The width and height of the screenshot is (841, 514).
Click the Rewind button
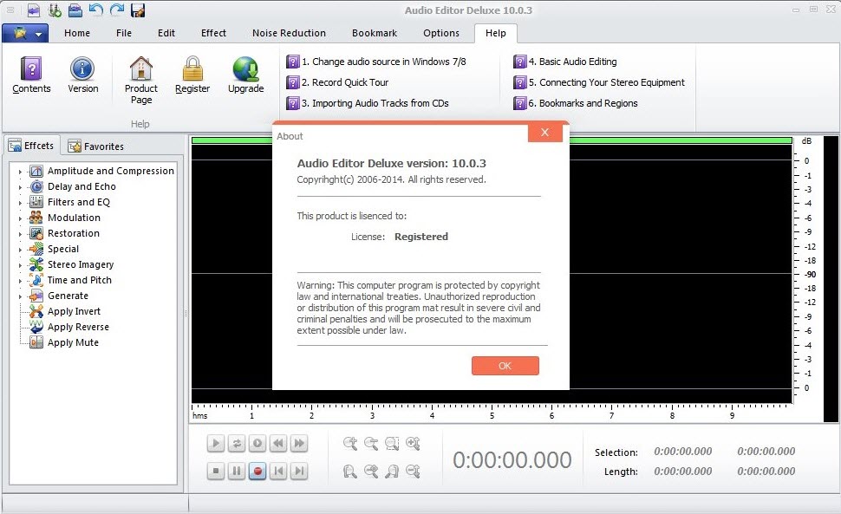click(x=278, y=443)
